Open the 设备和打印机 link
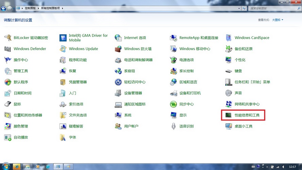 190,93
